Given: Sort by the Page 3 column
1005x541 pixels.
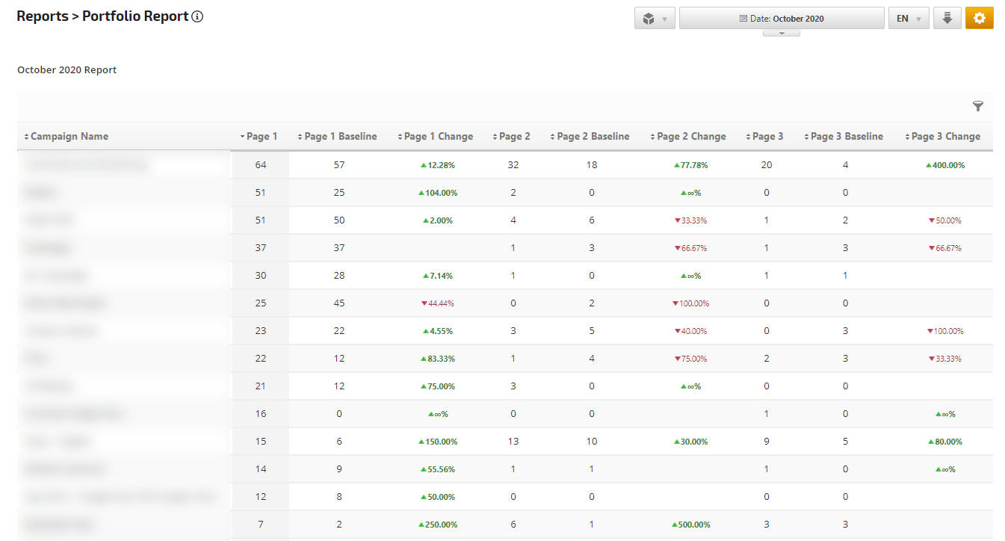Looking at the screenshot, I should [767, 136].
